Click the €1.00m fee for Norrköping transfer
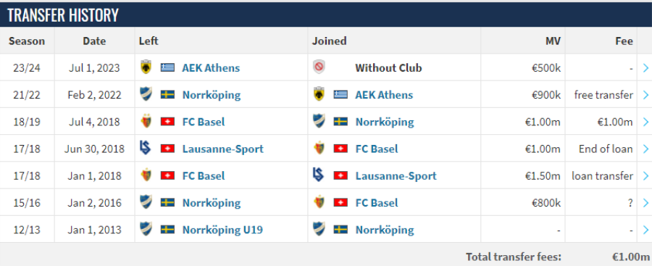The image size is (652, 266). point(615,122)
